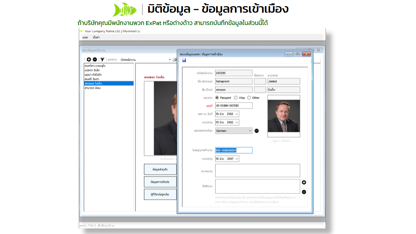Select the Other document radio button
Image resolution: width=416 pixels, height=234 pixels.
pyautogui.click(x=249, y=97)
